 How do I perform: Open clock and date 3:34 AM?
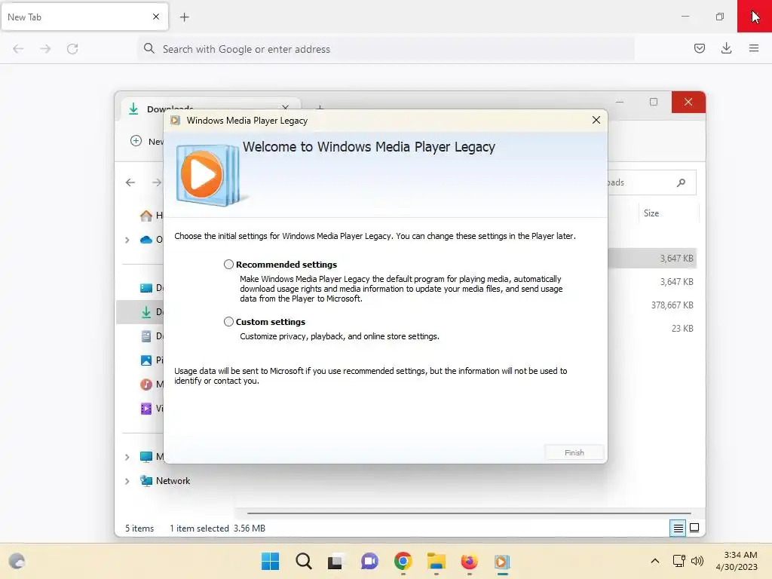pyautogui.click(x=737, y=561)
